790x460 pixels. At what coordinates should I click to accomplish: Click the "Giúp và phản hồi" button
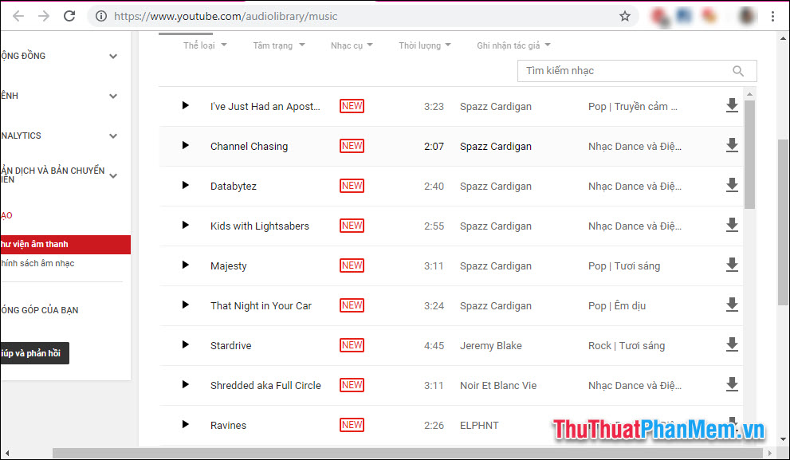tap(34, 352)
